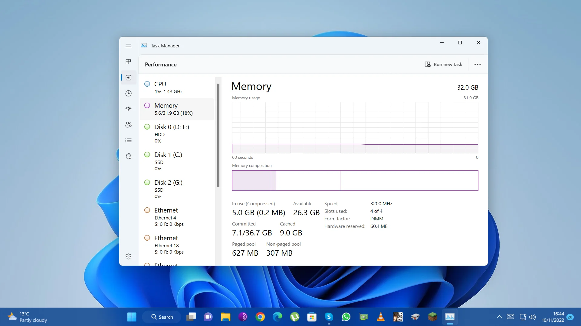This screenshot has width=581, height=326.
Task: Open Skype from the taskbar
Action: (x=329, y=317)
